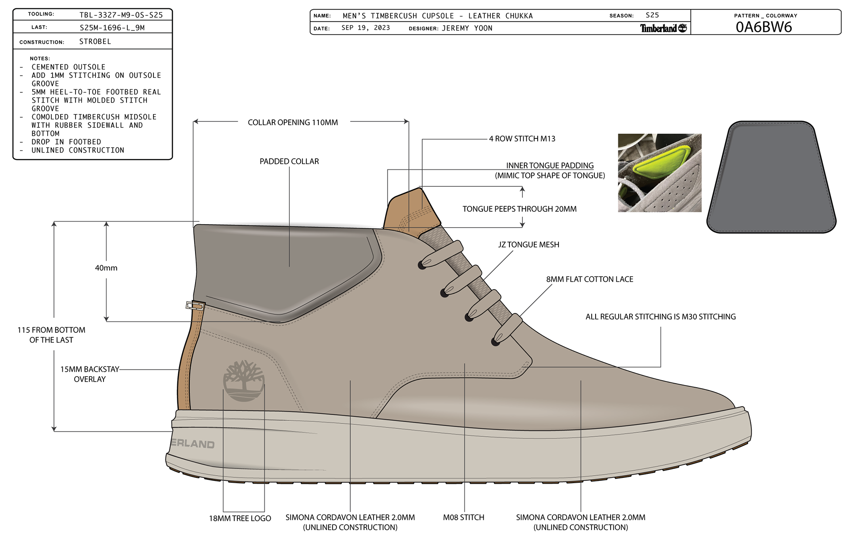Viewport: 849px width, 549px height.
Task: Click the M08 STITCH label
Action: click(463, 518)
